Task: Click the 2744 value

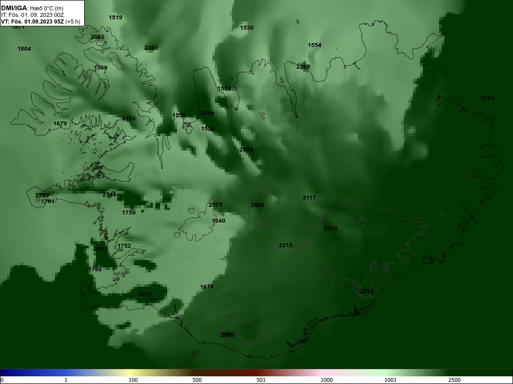Action: pos(109,195)
